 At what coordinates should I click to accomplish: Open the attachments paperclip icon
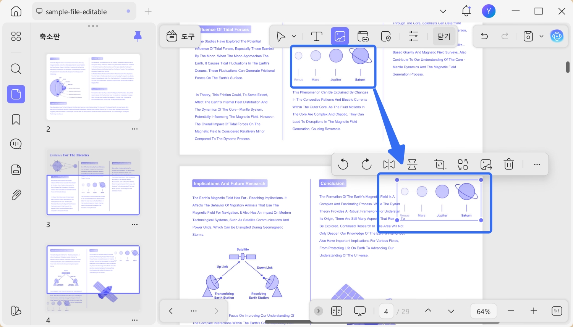pyautogui.click(x=16, y=195)
